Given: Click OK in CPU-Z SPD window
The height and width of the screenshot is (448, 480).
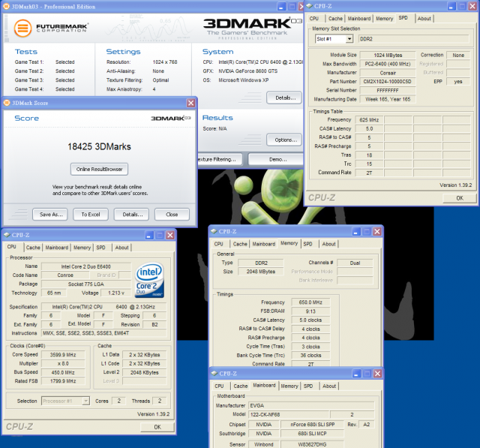Looking at the screenshot, I should coord(460,198).
